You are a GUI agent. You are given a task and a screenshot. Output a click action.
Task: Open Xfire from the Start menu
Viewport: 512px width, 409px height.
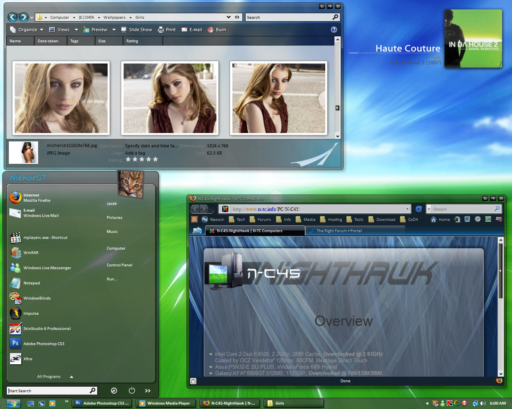tap(21, 359)
